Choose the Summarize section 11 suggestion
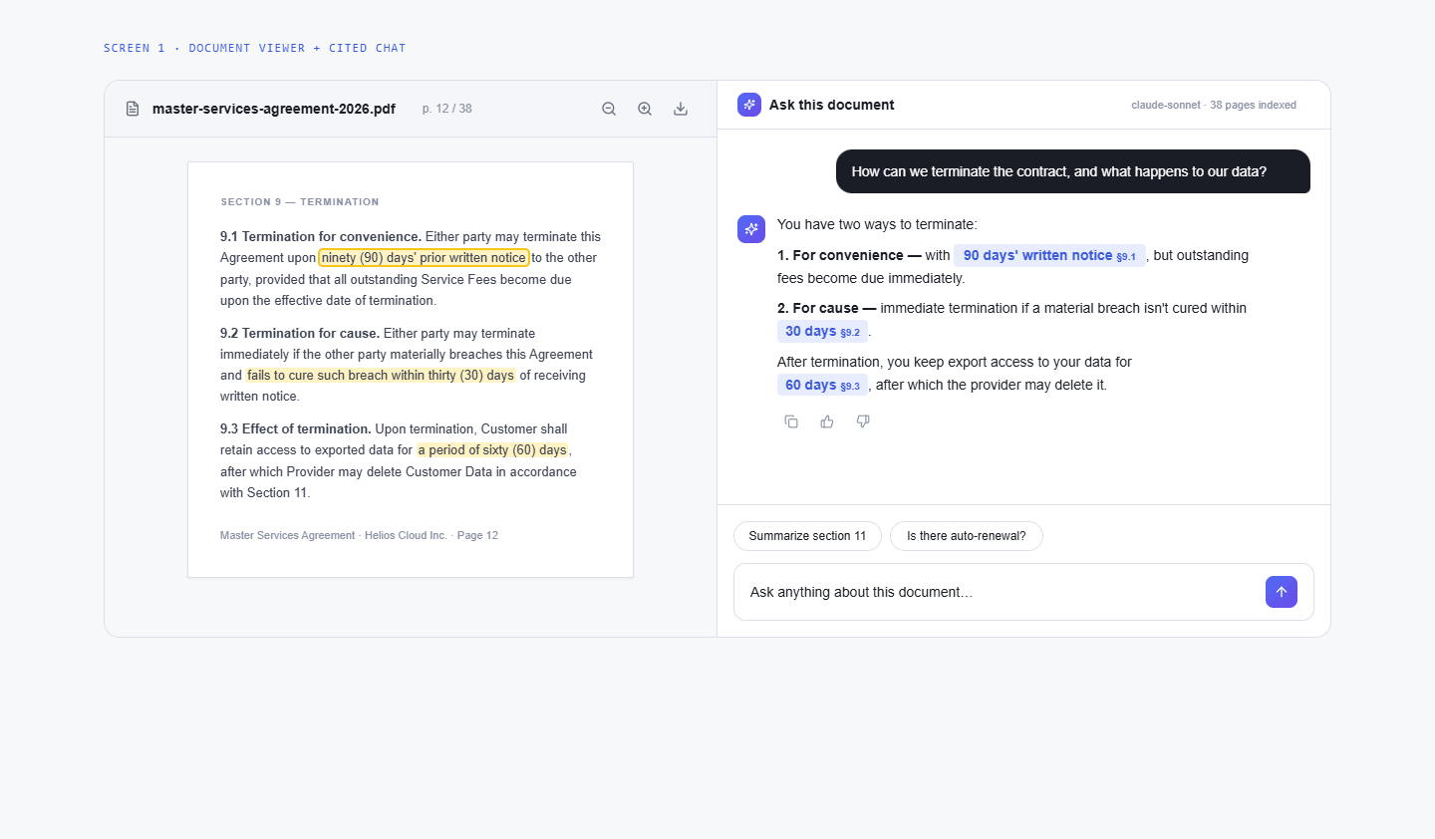Screen dimensions: 1435x839 click(807, 536)
